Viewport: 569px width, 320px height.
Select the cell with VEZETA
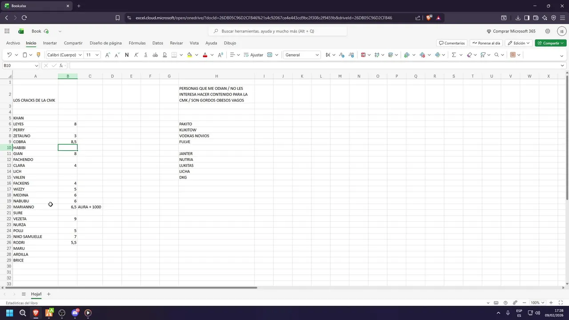coord(36,219)
